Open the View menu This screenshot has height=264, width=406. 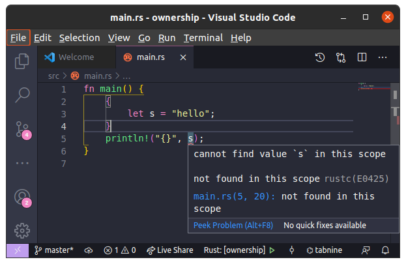tap(119, 38)
